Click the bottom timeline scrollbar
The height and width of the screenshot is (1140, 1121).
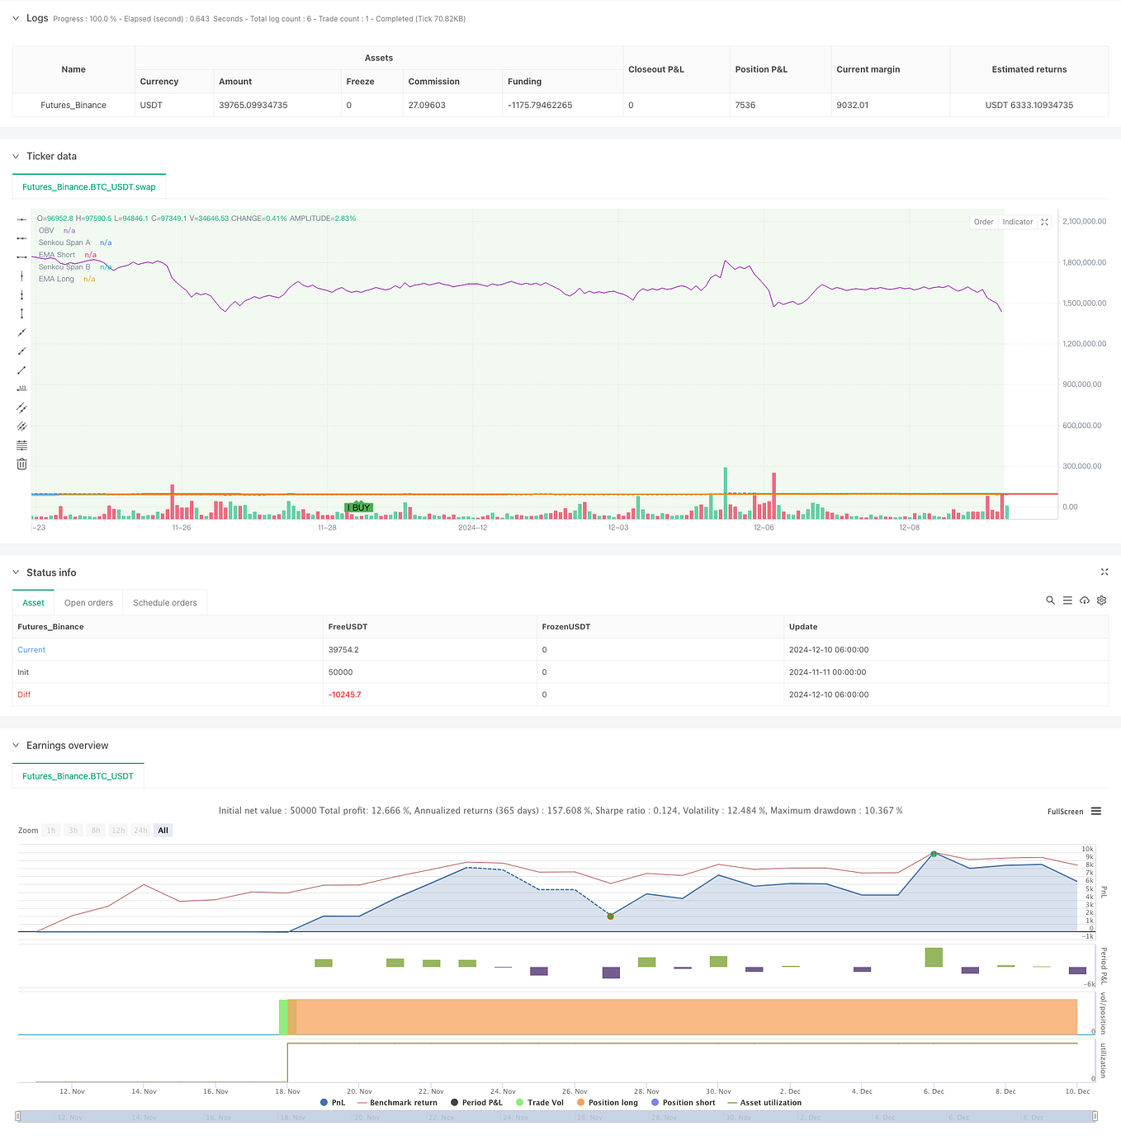pyautogui.click(x=561, y=1117)
